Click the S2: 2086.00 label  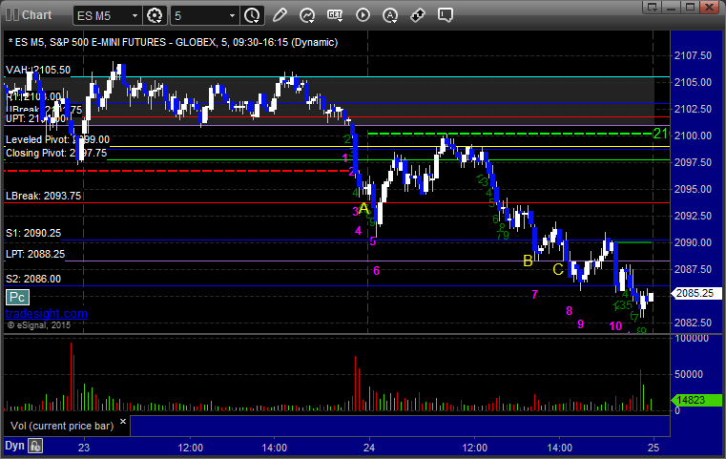33,279
